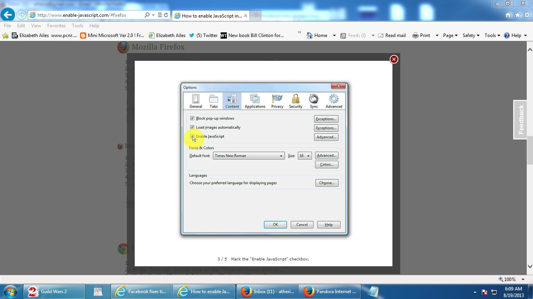Open favorites with the star icon
Screen dimensions: 533x299
(517, 15)
